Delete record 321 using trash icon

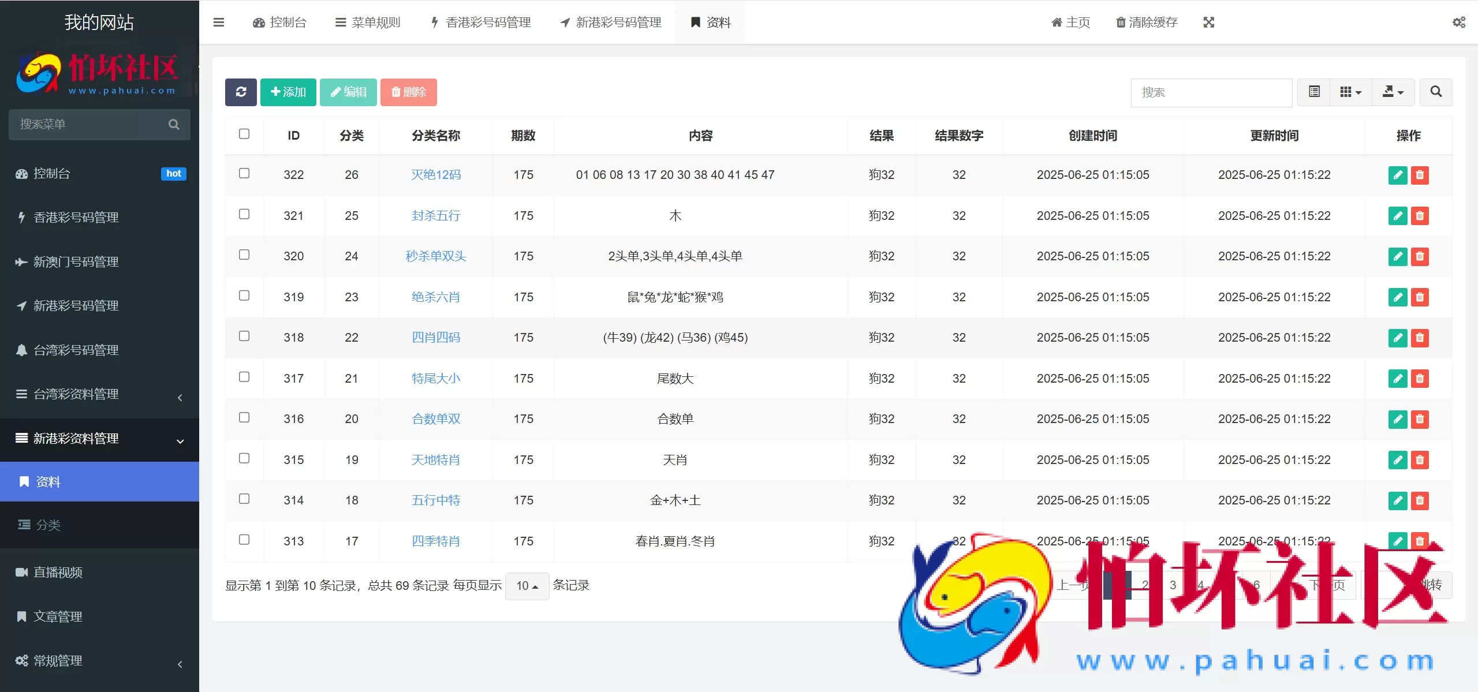[1420, 216]
